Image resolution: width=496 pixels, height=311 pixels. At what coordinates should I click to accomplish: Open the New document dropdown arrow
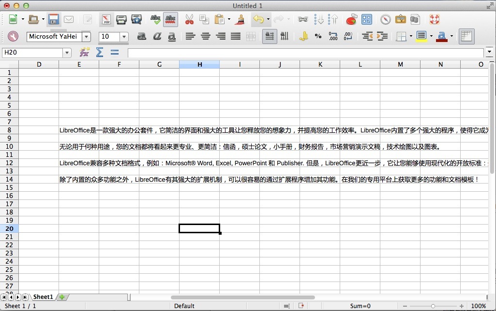[x=23, y=20]
